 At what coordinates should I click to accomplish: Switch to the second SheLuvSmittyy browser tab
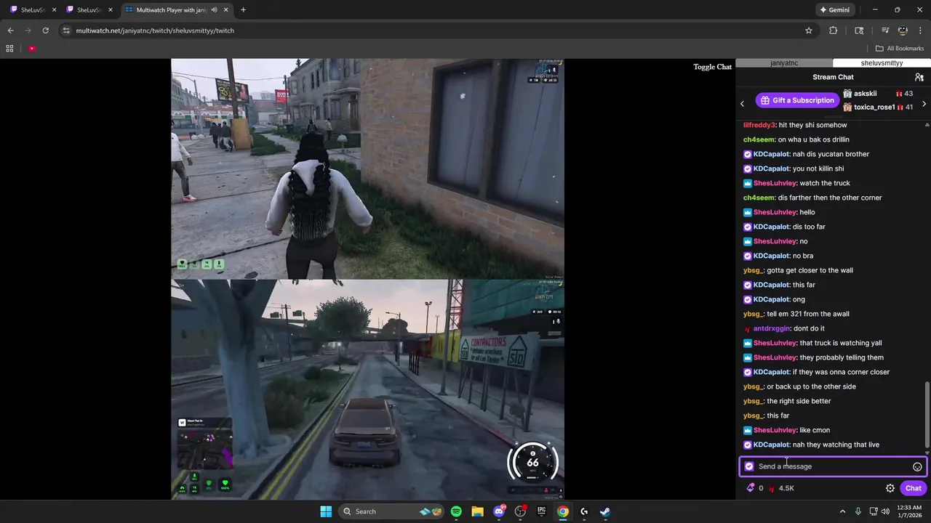tap(89, 10)
